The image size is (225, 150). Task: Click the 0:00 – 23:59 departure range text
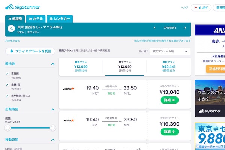pyautogui.click(x=13, y=122)
